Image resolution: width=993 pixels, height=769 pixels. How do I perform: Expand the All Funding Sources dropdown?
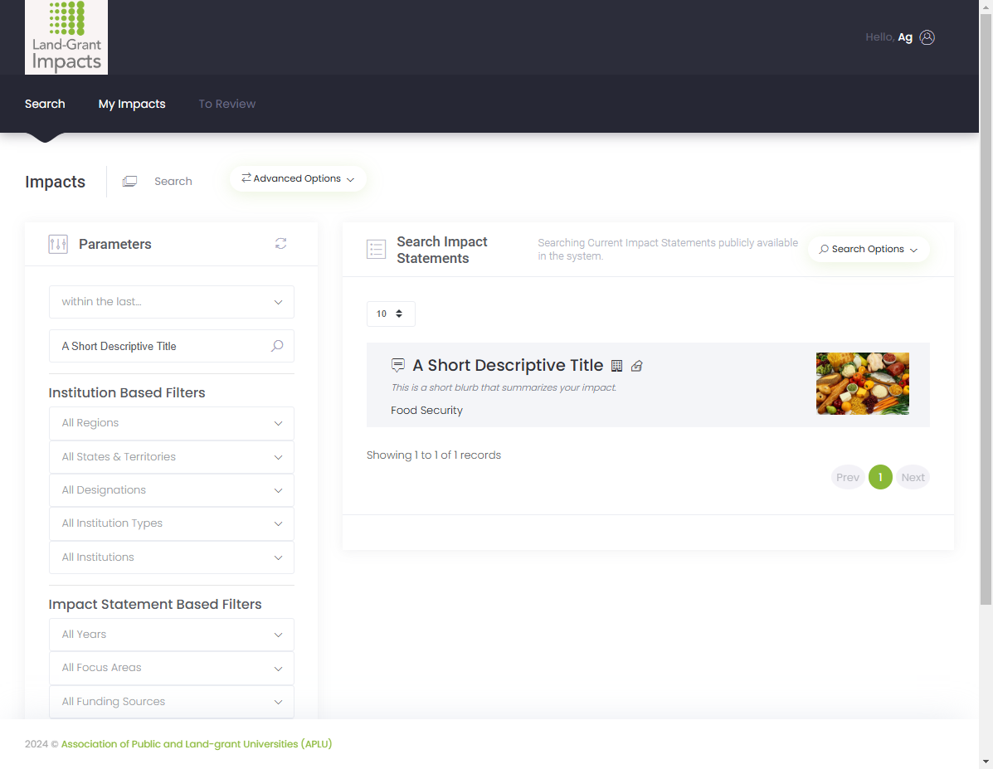click(172, 702)
